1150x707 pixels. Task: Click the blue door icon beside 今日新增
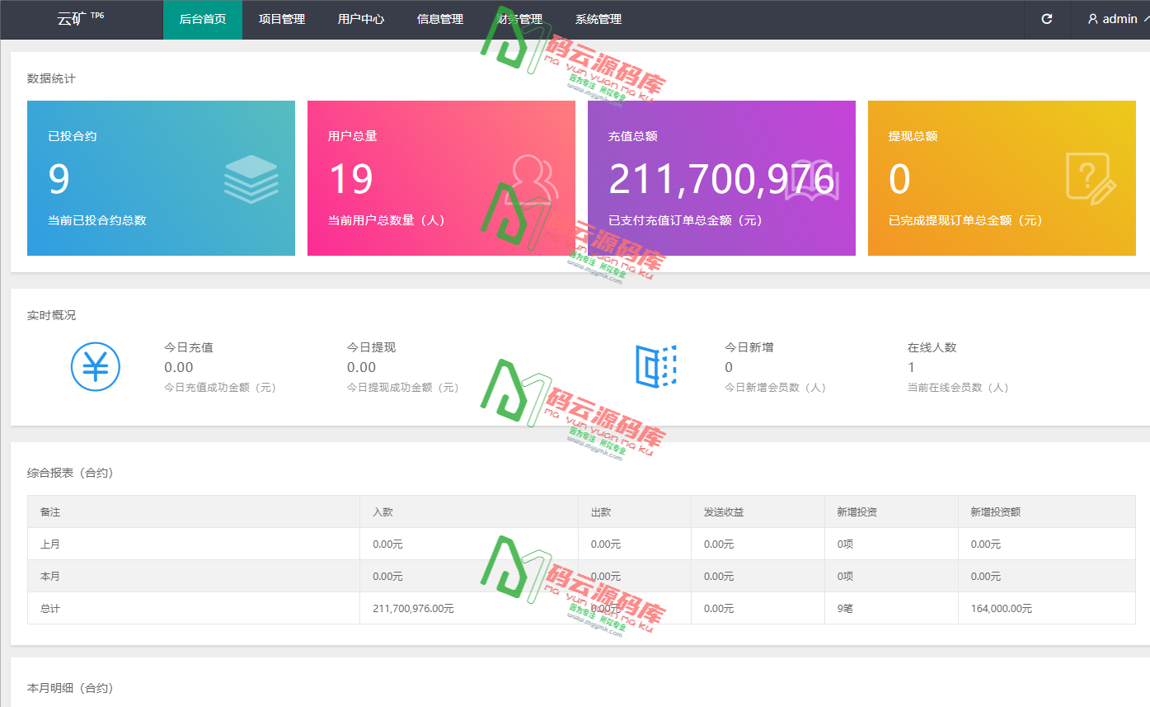click(x=655, y=365)
